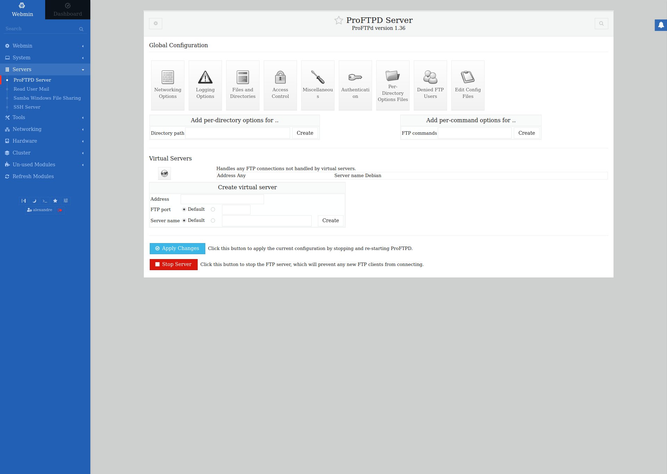
Task: Open Denied FTP Users icon
Action: (x=430, y=77)
